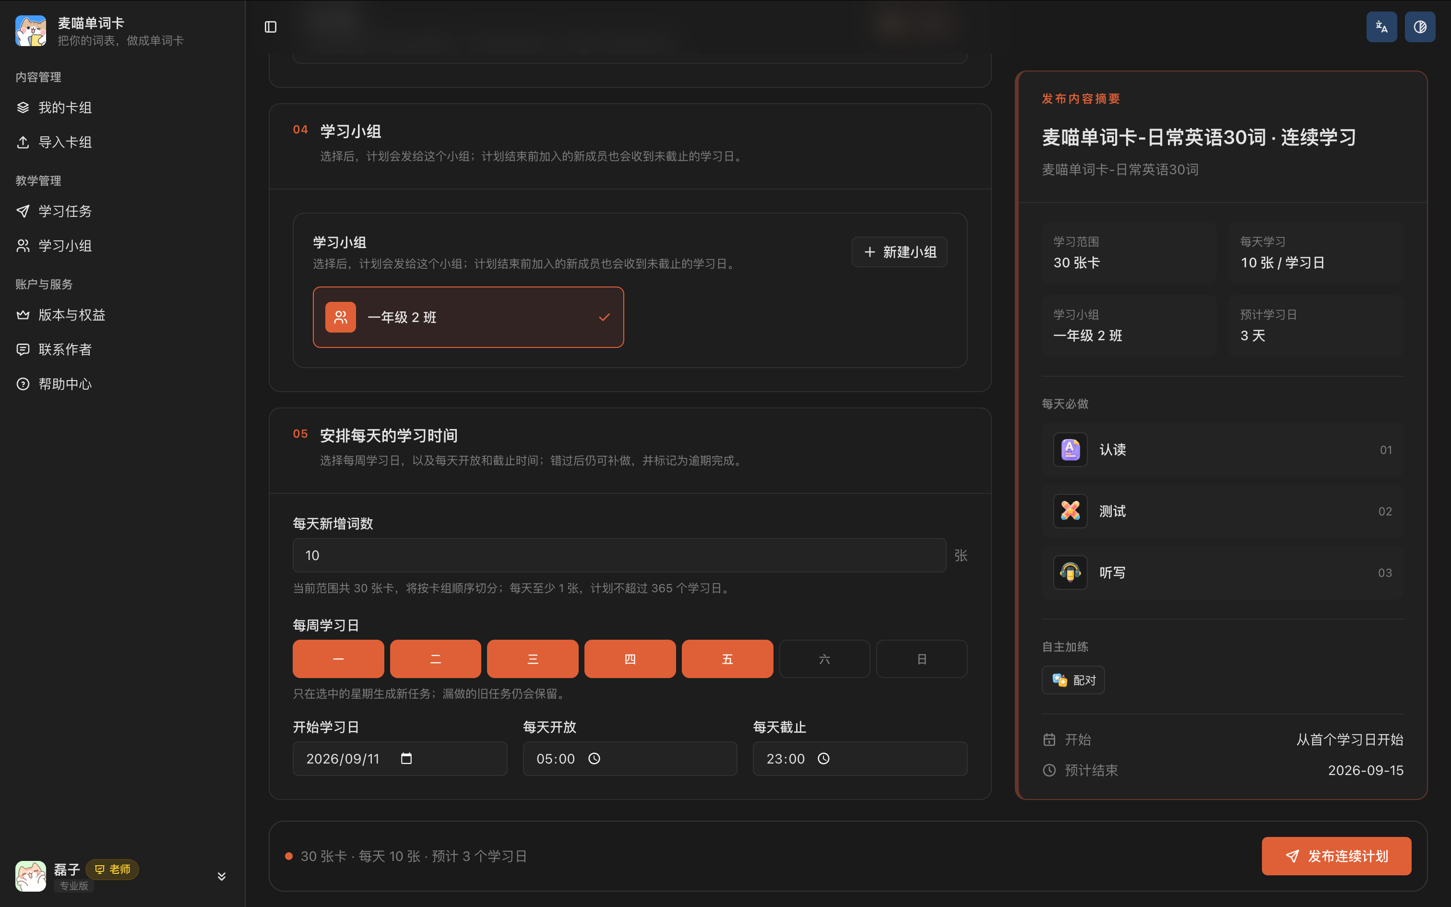
Task: Select the 一年级 2 班 study group
Action: (468, 317)
